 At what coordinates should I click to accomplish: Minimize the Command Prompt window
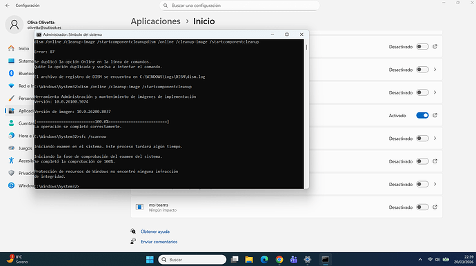[x=272, y=34]
